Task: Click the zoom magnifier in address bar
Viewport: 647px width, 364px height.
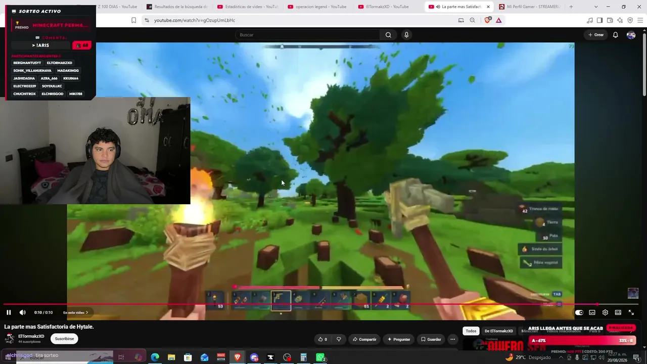Action: 472,20
